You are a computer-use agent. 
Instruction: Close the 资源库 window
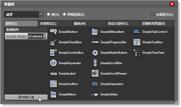click(172, 4)
